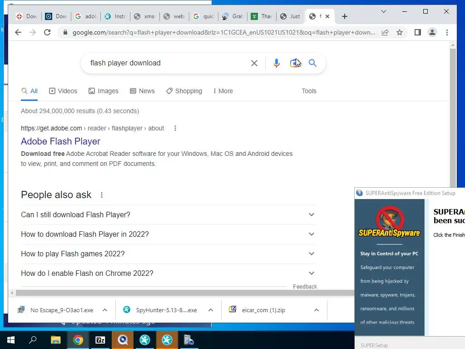Switch to the 'Grat' Chrome tab
The height and width of the screenshot is (349, 465).
(232, 16)
